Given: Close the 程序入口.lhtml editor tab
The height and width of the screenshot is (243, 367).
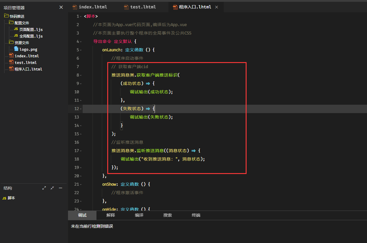Looking at the screenshot, I should [217, 7].
